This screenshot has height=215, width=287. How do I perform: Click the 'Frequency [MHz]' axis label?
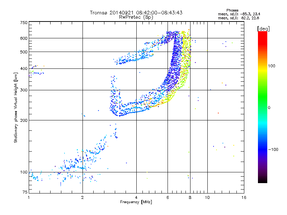[x=136, y=202]
